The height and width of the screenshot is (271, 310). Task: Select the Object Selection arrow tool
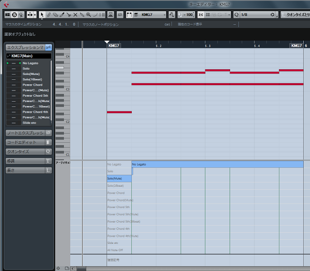[42, 15]
